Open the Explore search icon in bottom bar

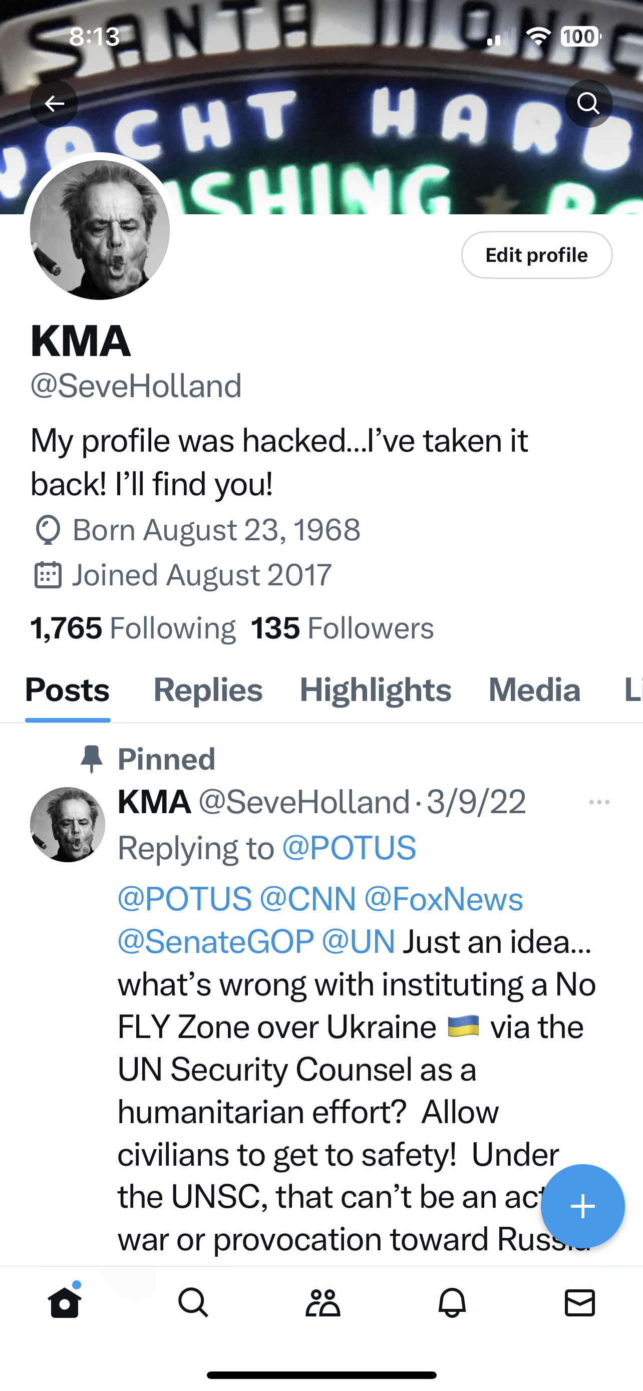tap(193, 1302)
